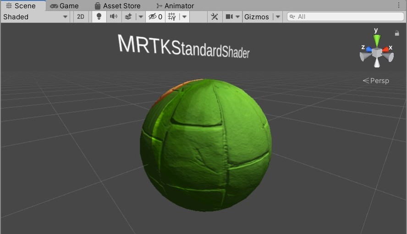
Task: Click the gray bottom gizmo cone
Action: 377,62
